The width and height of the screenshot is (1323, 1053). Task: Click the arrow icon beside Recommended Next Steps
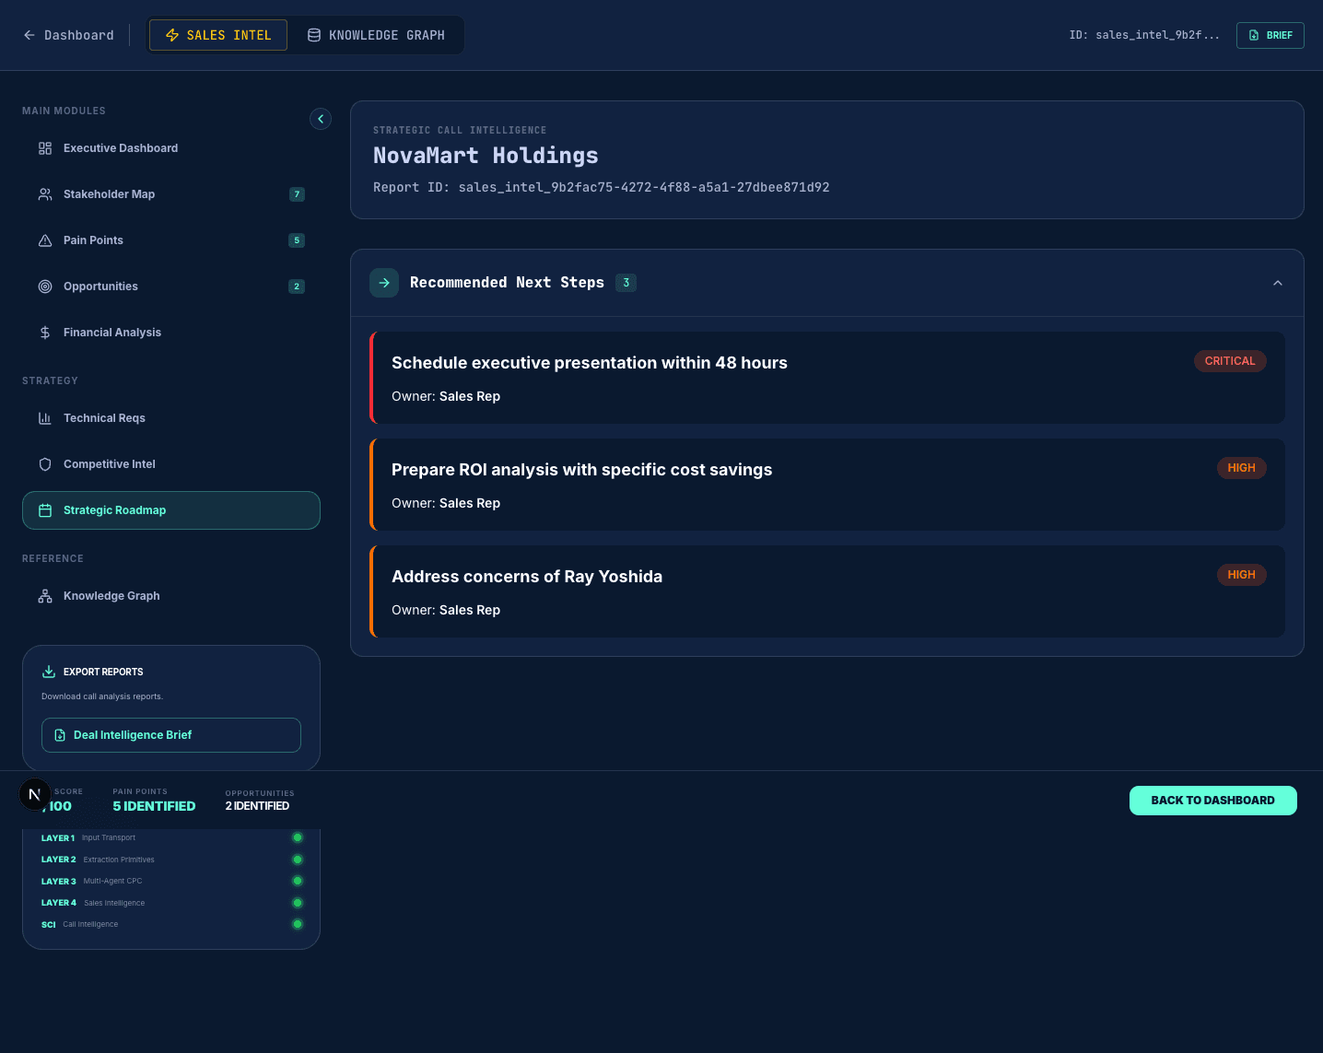pos(384,283)
